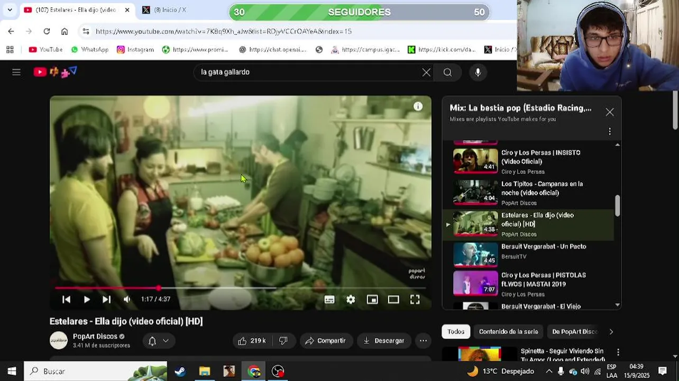Open the WhatsApp bookmark
The height and width of the screenshot is (381, 679).
[x=89, y=50]
